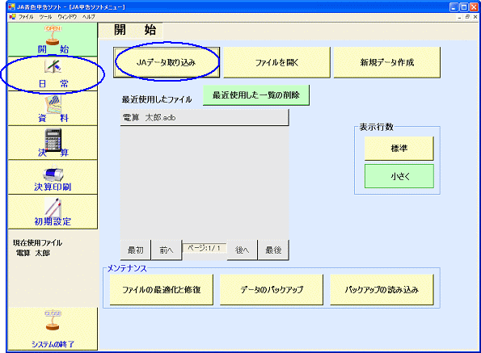
Task: Click データのバックアップ button
Action: (x=272, y=289)
